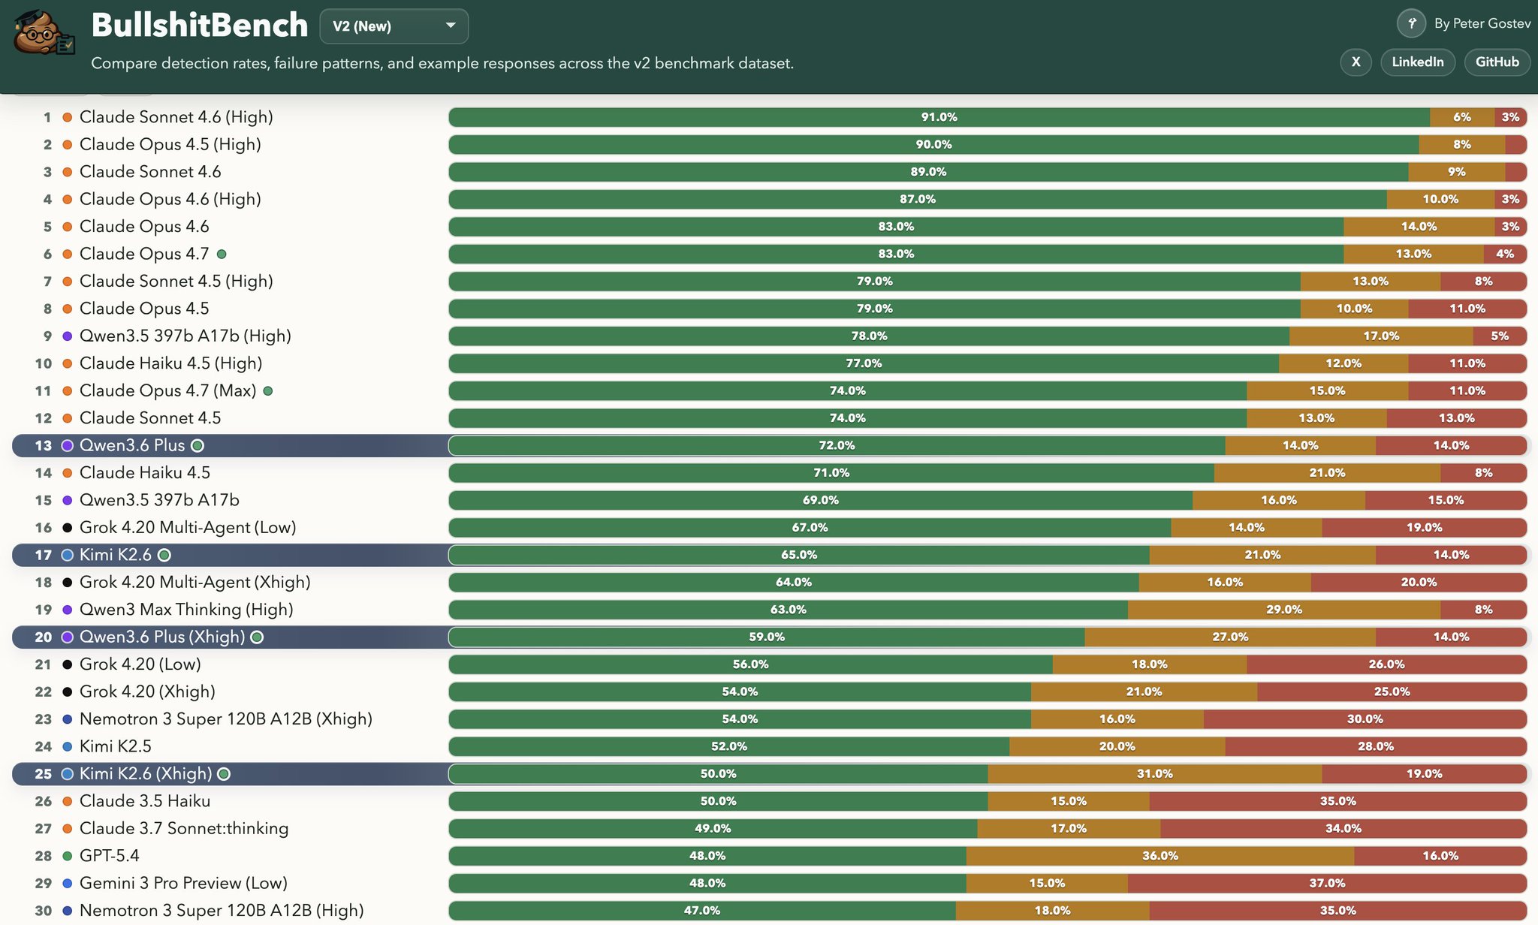Click orange vendor dot of Claude Sonnet 4.6 (High)

[67, 117]
